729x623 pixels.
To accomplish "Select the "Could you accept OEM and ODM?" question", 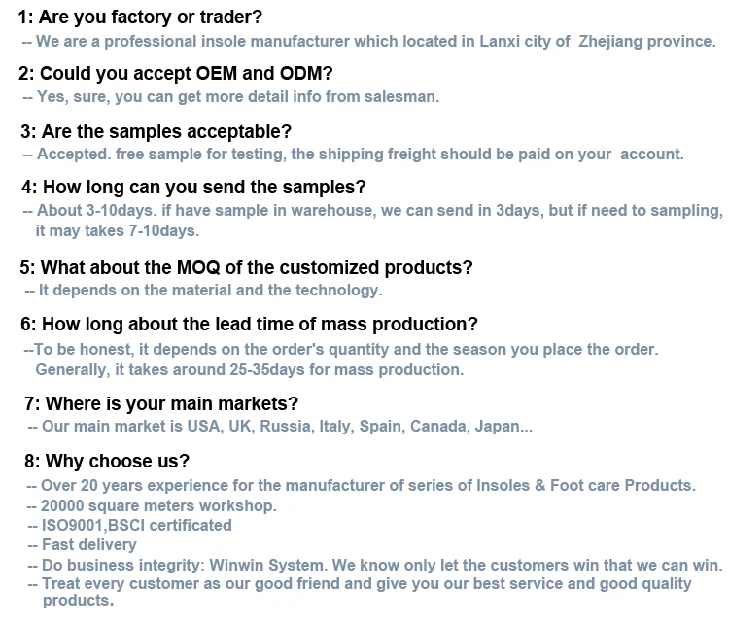I will 176,73.
